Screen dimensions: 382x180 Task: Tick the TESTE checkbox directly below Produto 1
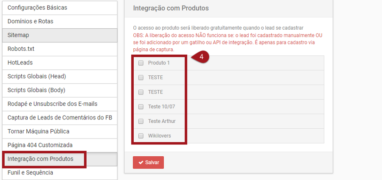click(x=141, y=78)
